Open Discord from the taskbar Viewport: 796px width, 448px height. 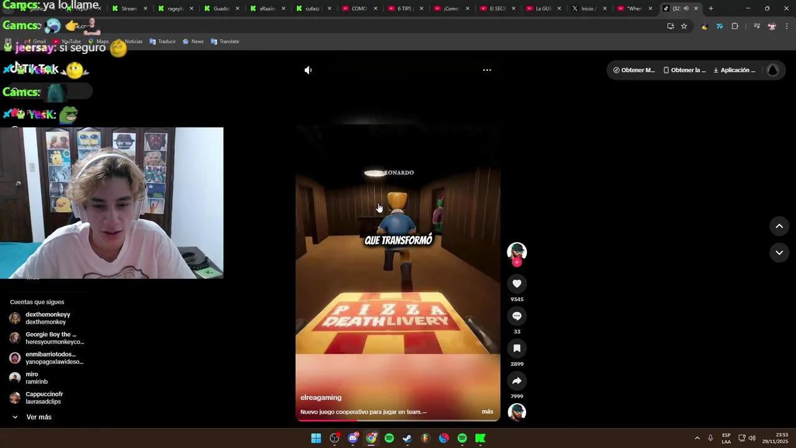(353, 439)
